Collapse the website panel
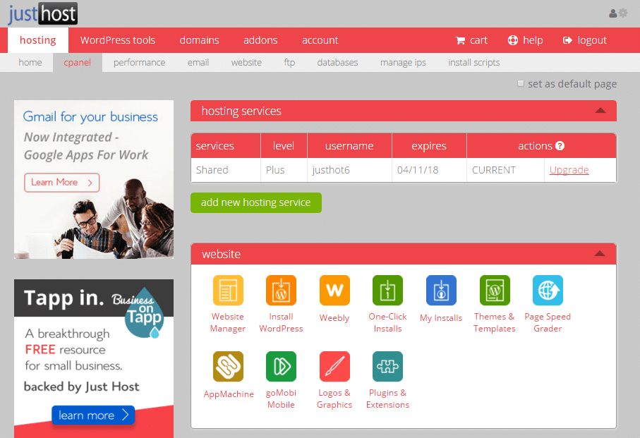 point(600,254)
